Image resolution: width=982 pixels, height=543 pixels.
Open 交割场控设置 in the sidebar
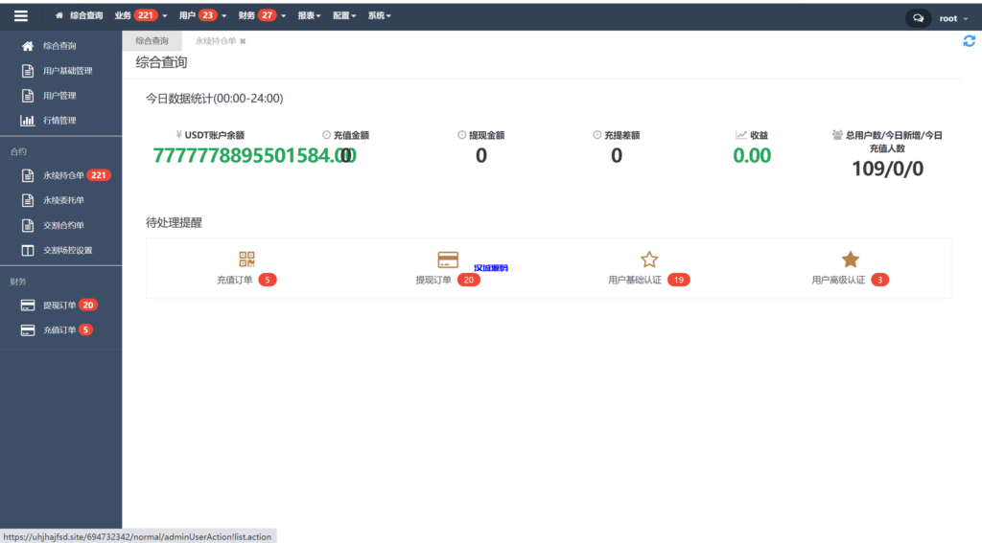tap(67, 251)
